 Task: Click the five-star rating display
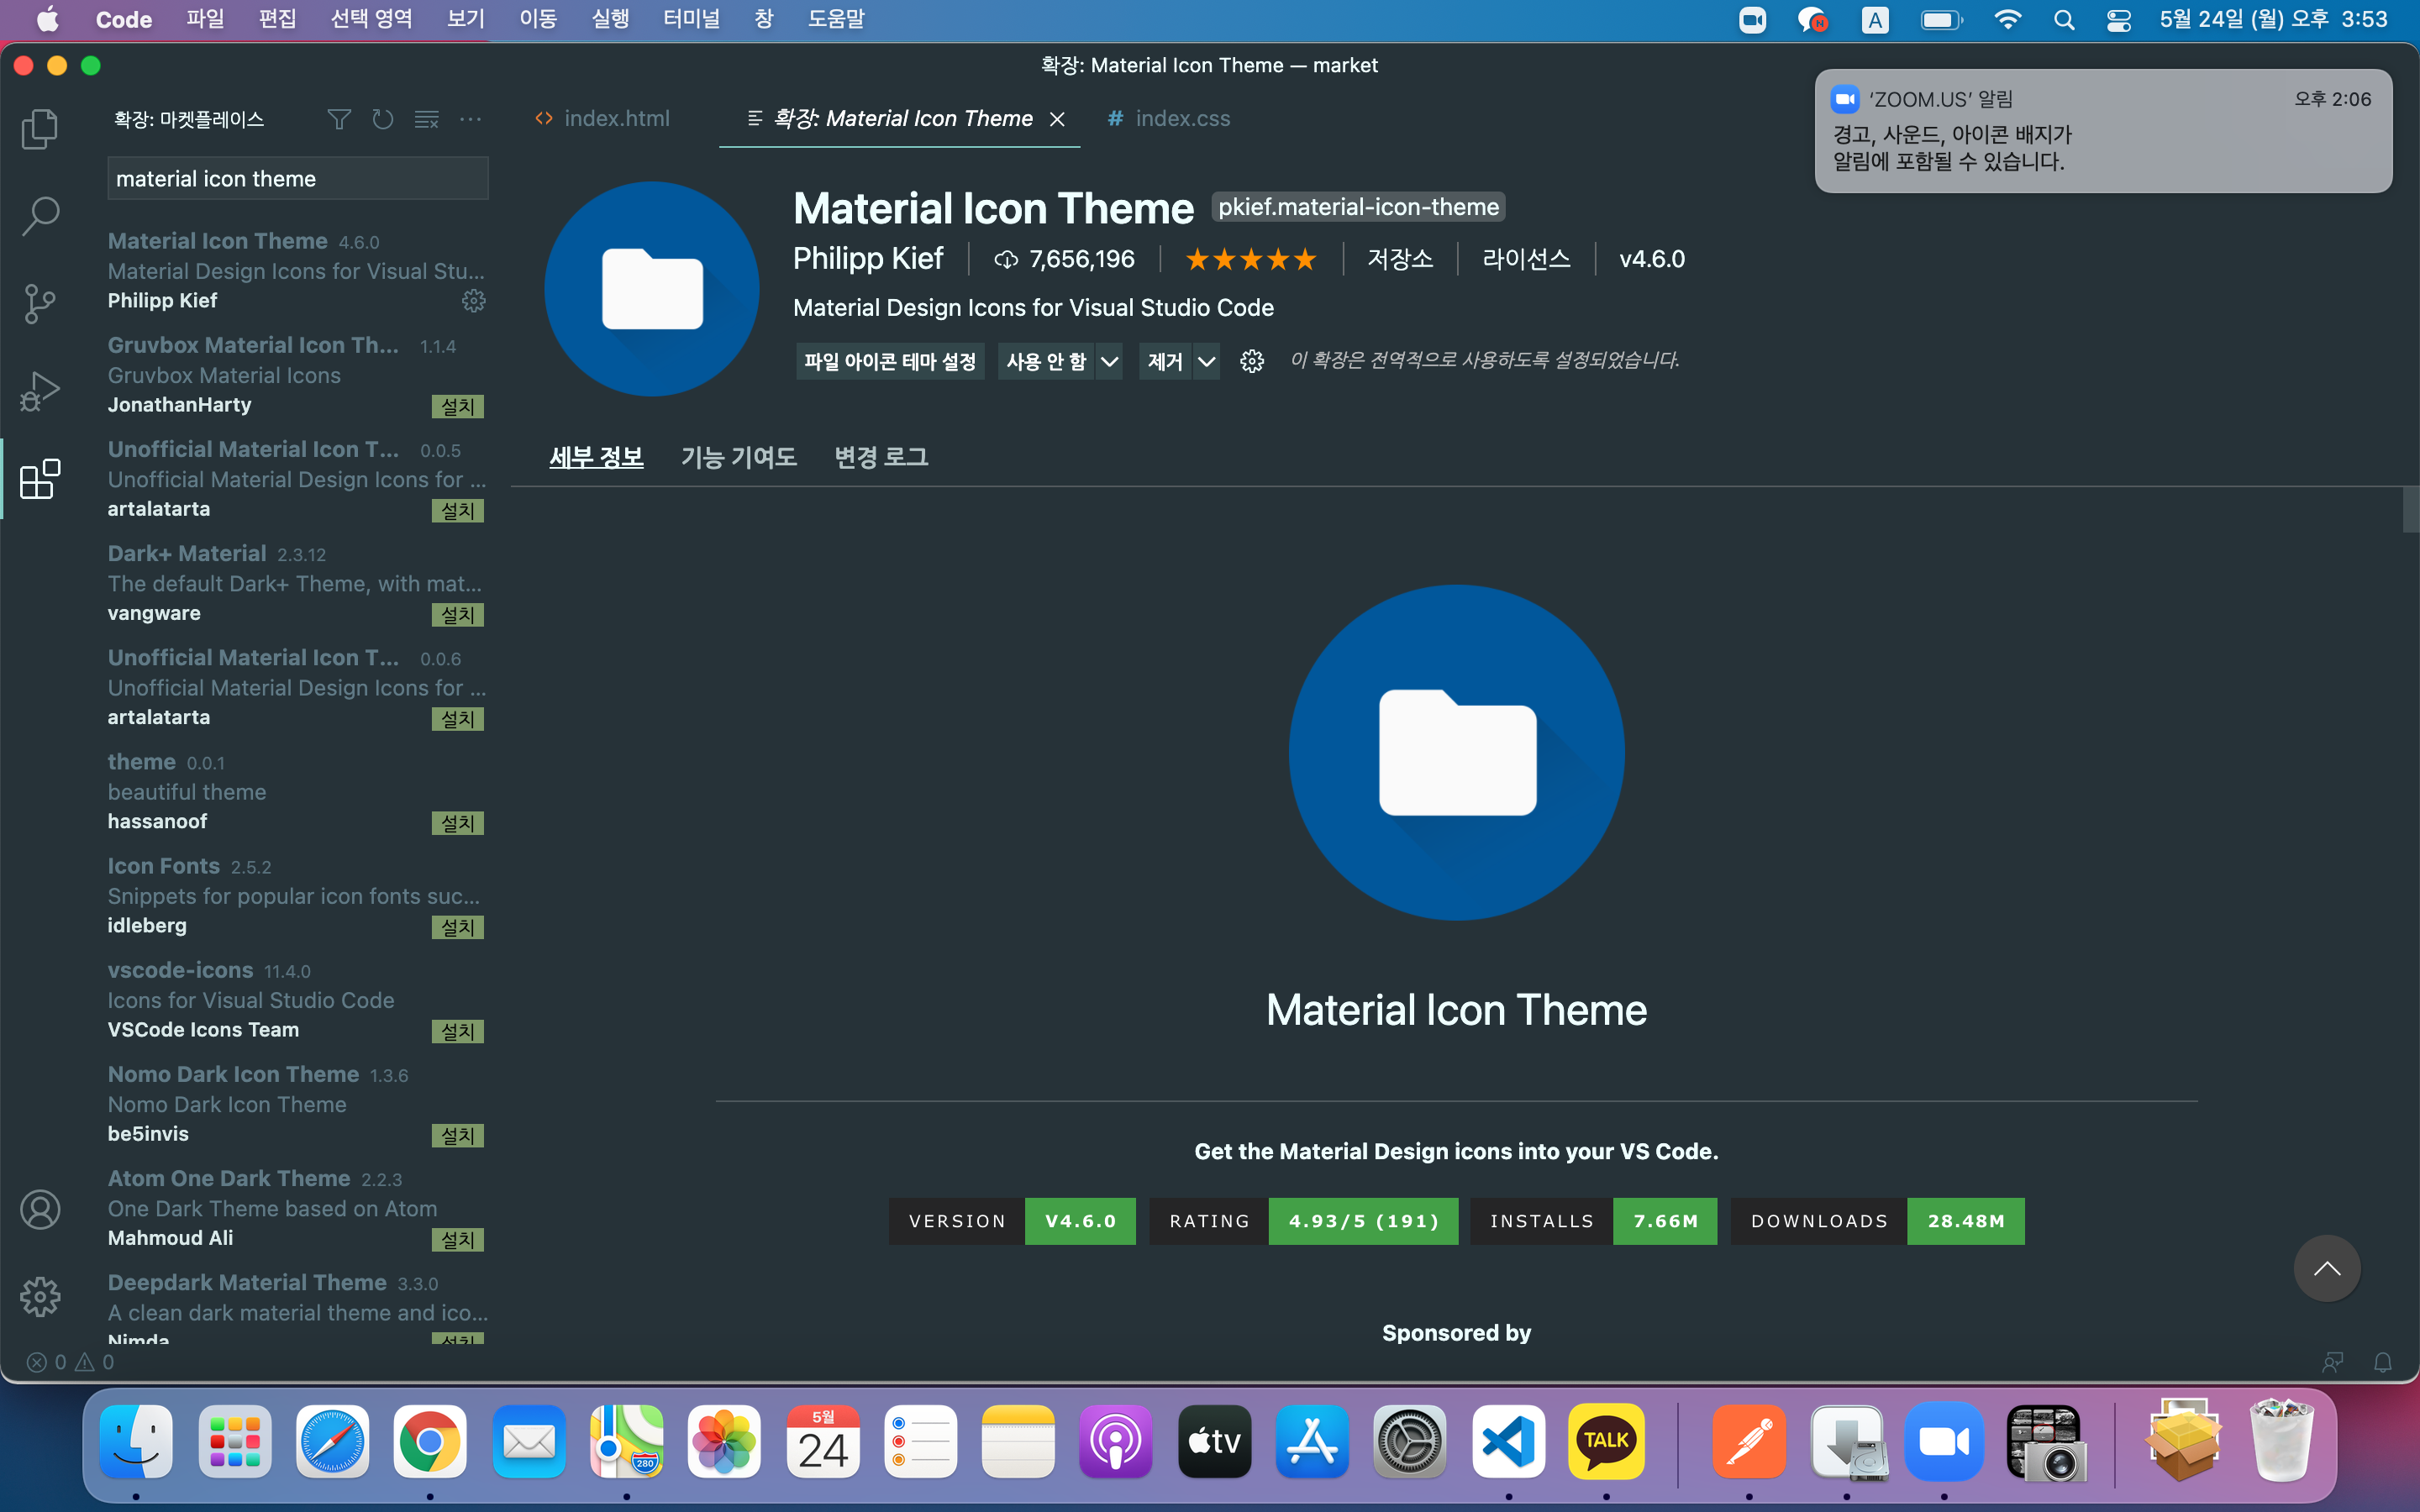[x=1250, y=259]
